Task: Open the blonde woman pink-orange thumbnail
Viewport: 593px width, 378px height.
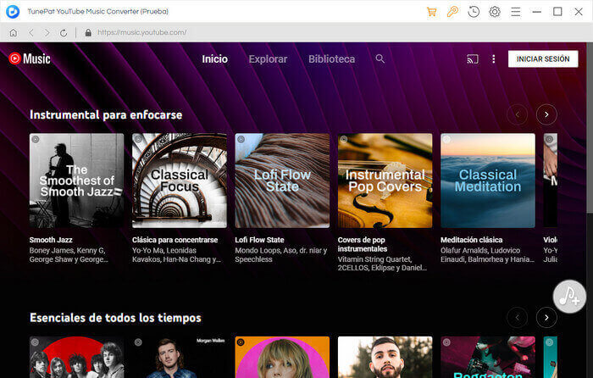Action: point(282,357)
